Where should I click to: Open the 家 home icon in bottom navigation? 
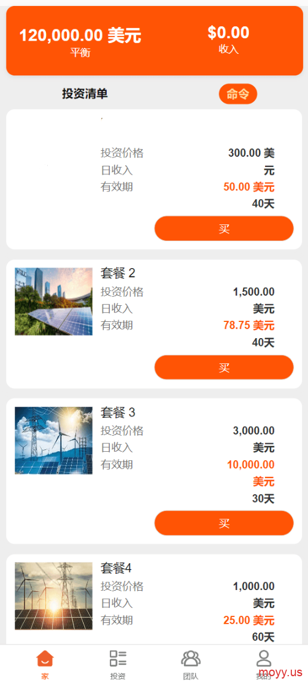pyautogui.click(x=45, y=658)
